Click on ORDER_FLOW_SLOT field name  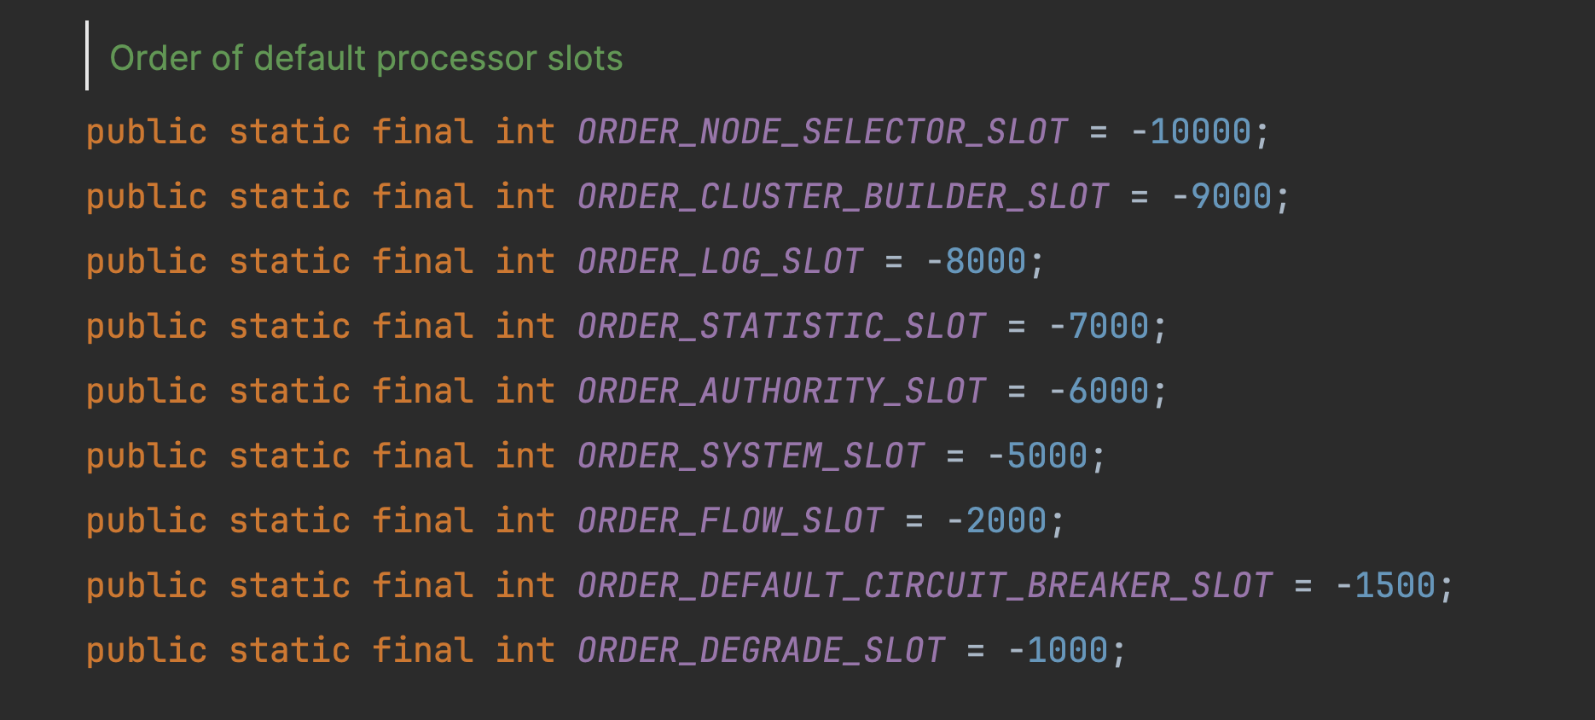pyautogui.click(x=730, y=521)
